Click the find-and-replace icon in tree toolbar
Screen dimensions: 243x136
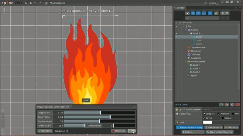pyautogui.click(x=216, y=13)
